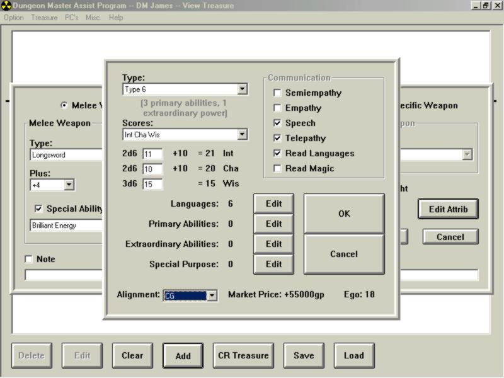
Task: Click Edit next to Languages
Action: (273, 203)
